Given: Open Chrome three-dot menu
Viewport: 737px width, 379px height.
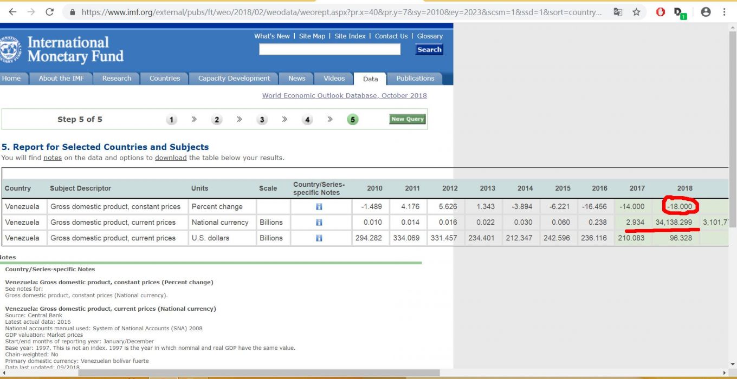Looking at the screenshot, I should (x=725, y=12).
